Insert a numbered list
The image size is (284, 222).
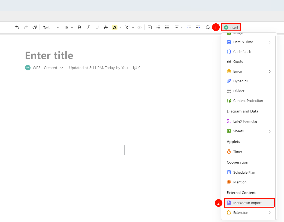click(x=158, y=27)
